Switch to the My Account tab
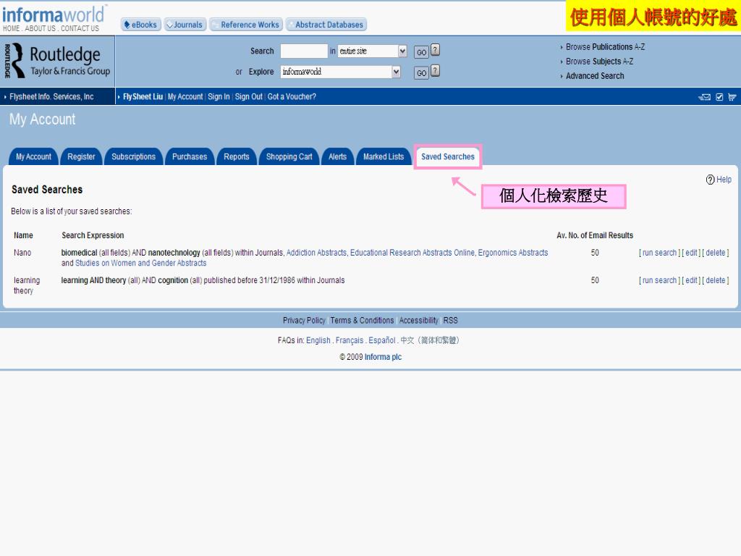 pos(33,156)
